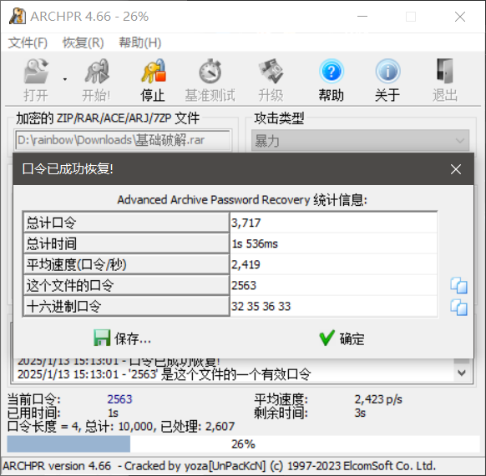Open the 恢复(R) menu
The height and width of the screenshot is (476, 486).
tap(83, 43)
